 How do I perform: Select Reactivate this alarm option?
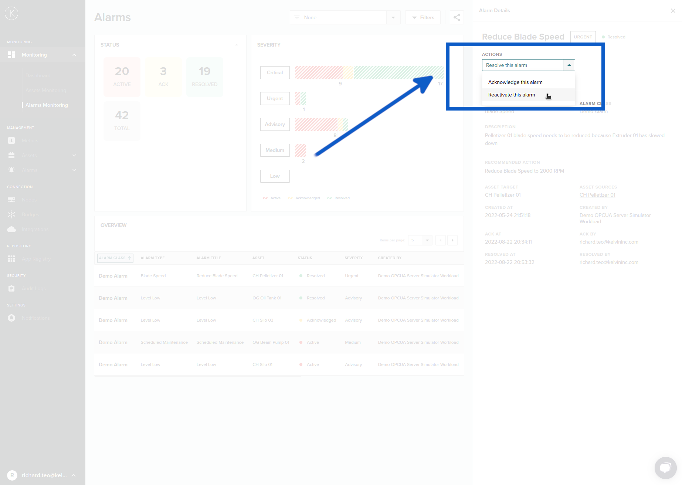pyautogui.click(x=512, y=95)
